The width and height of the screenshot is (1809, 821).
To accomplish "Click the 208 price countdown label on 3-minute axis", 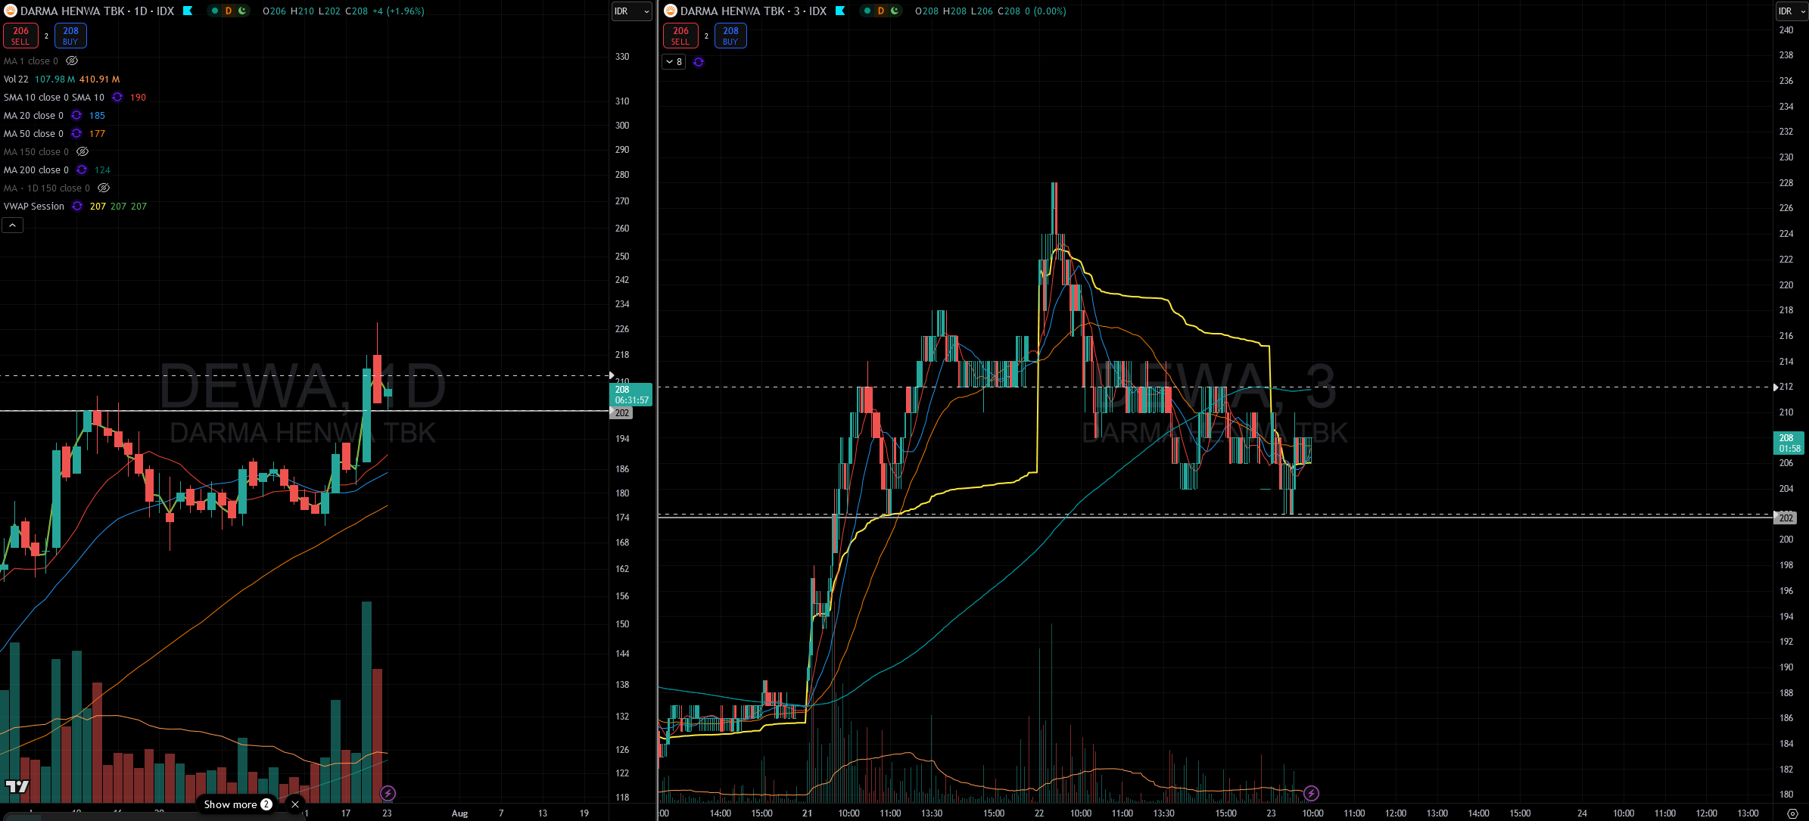I will [x=1790, y=443].
